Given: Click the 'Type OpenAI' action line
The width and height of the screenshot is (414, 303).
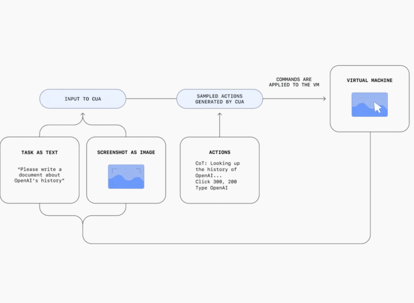Looking at the screenshot, I should (x=211, y=188).
